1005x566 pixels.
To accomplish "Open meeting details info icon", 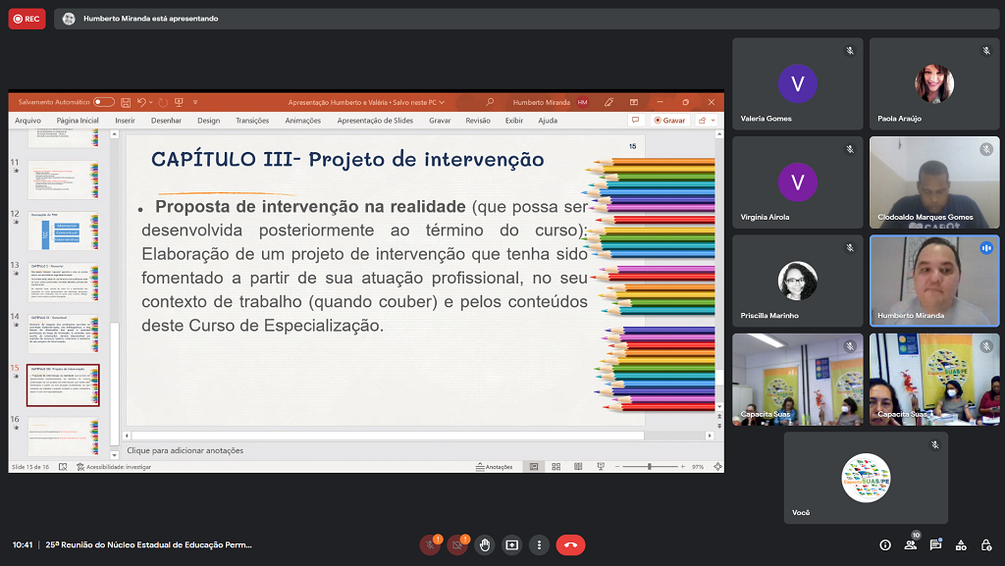I will [x=885, y=545].
